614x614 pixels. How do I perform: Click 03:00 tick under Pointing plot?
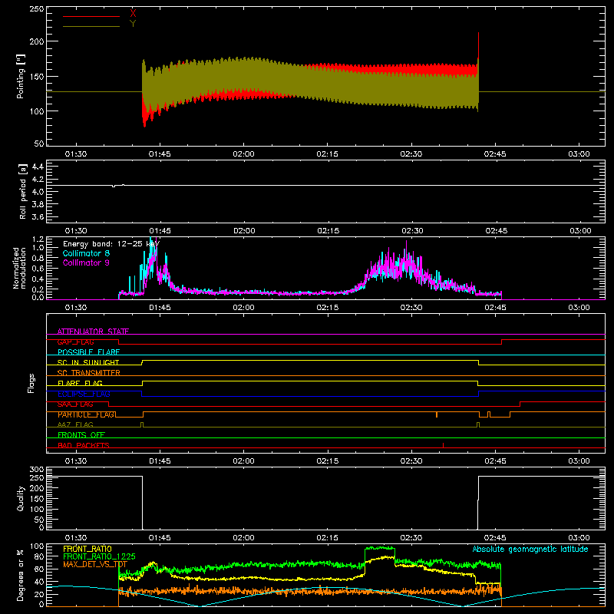[579, 154]
